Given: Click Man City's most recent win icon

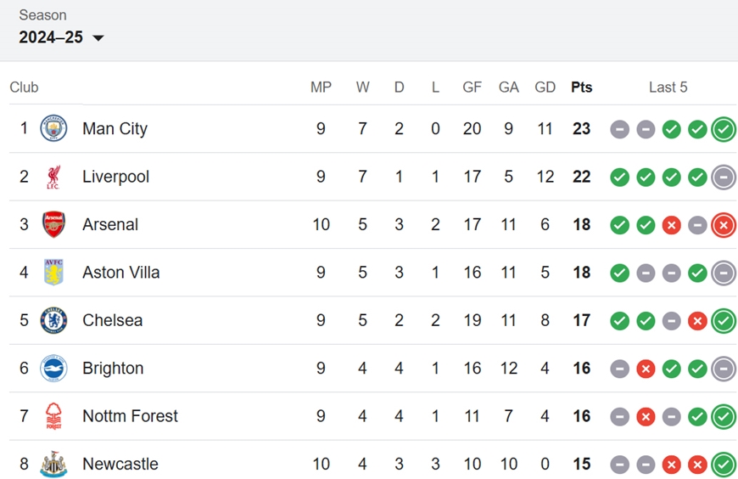Looking at the screenshot, I should pos(724,129).
